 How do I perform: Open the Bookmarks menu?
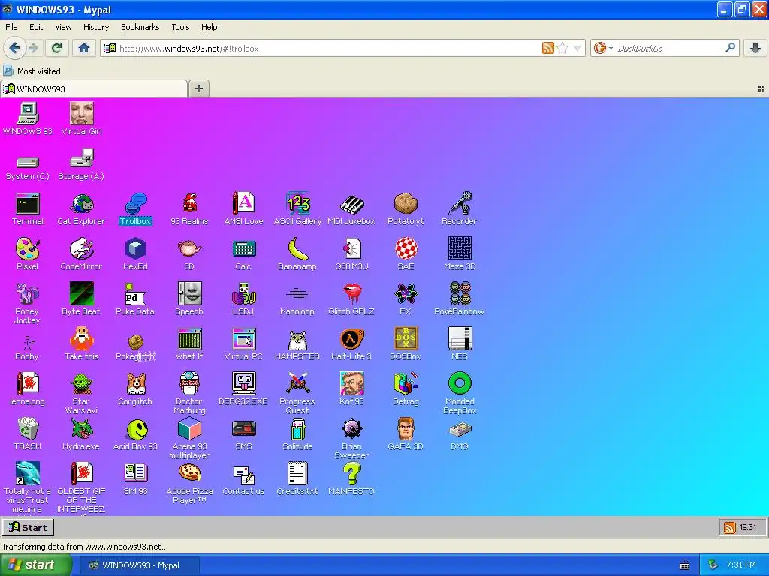(140, 27)
